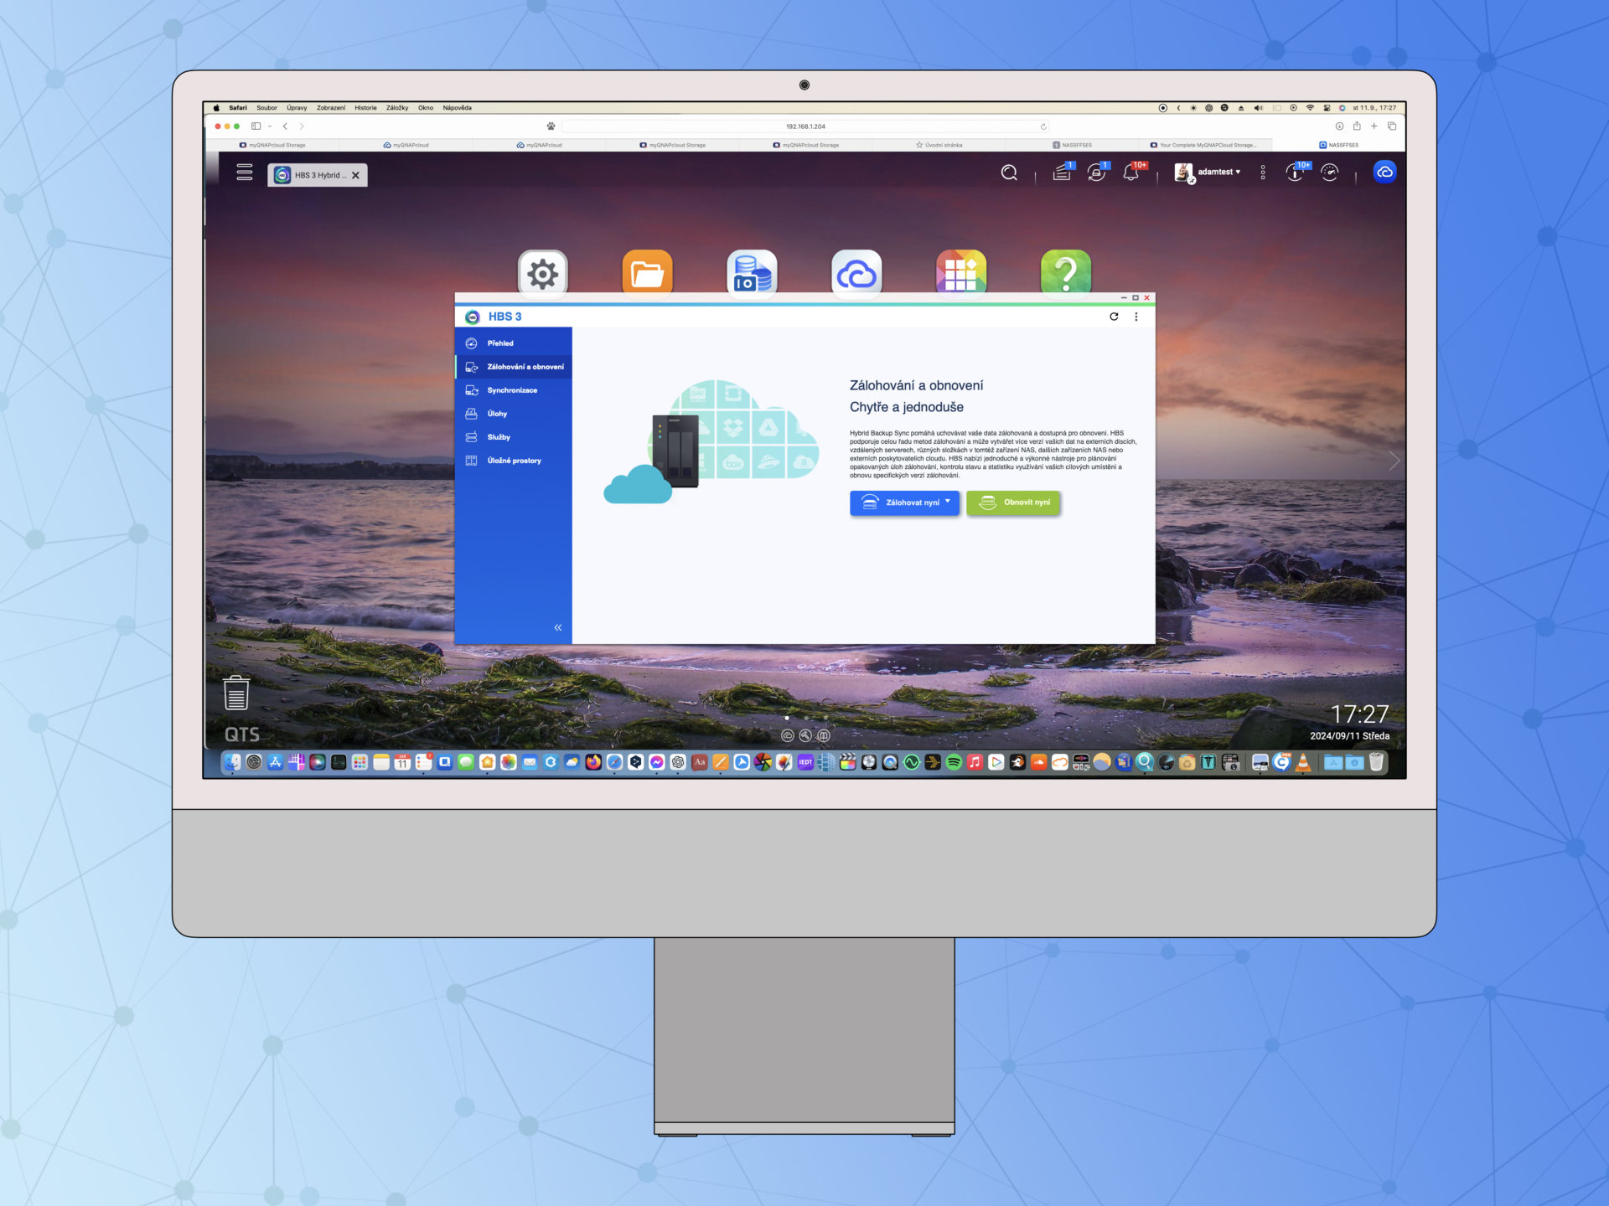
Task: Open the File Station folder desktop icon
Action: pyautogui.click(x=647, y=273)
